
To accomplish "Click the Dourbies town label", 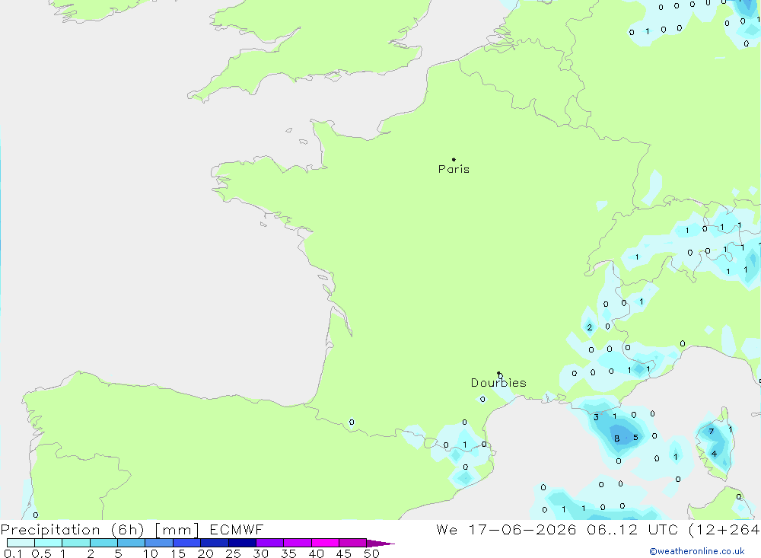I will [x=498, y=383].
